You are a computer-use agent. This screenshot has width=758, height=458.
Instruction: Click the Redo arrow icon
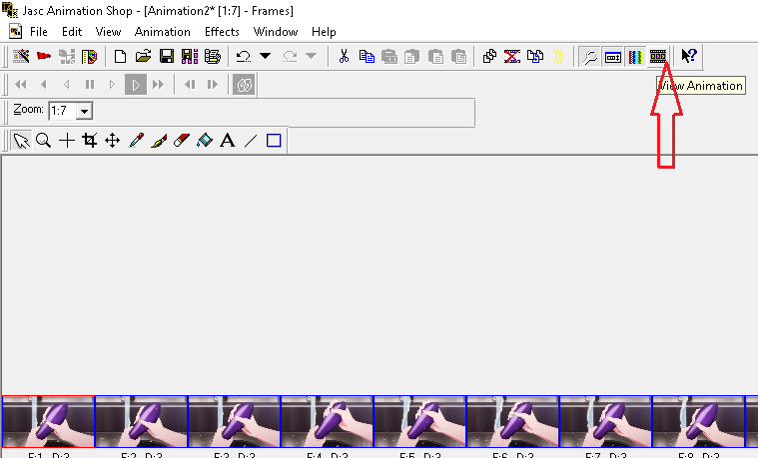[290, 57]
